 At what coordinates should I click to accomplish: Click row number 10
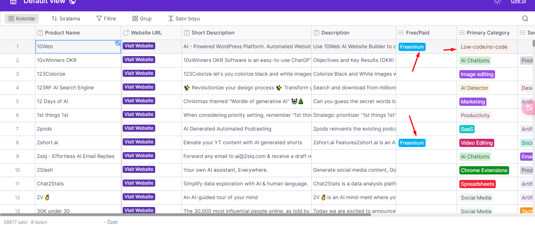click(17, 170)
